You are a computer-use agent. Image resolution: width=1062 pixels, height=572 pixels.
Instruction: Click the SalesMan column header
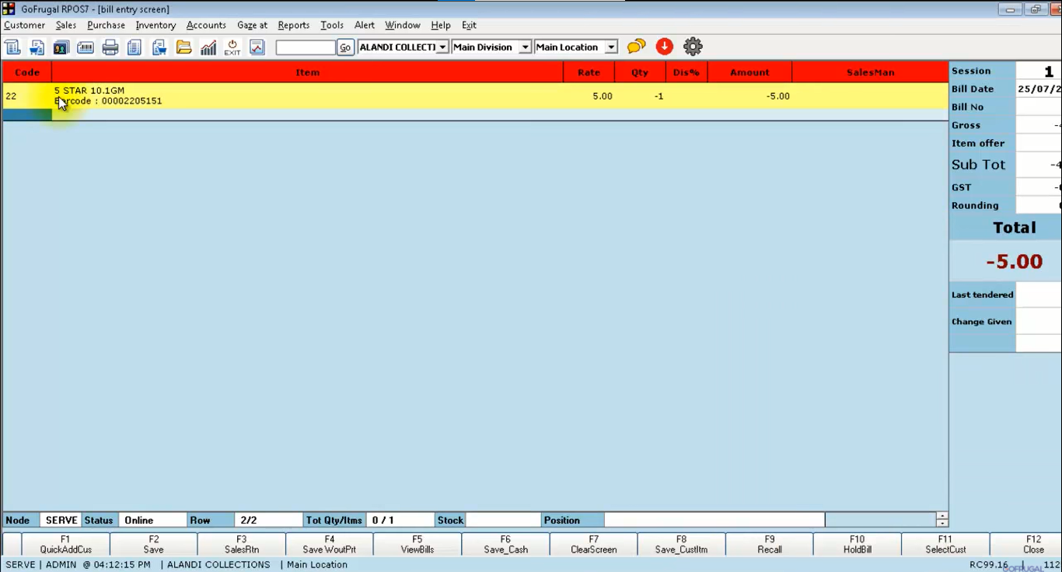tap(870, 72)
